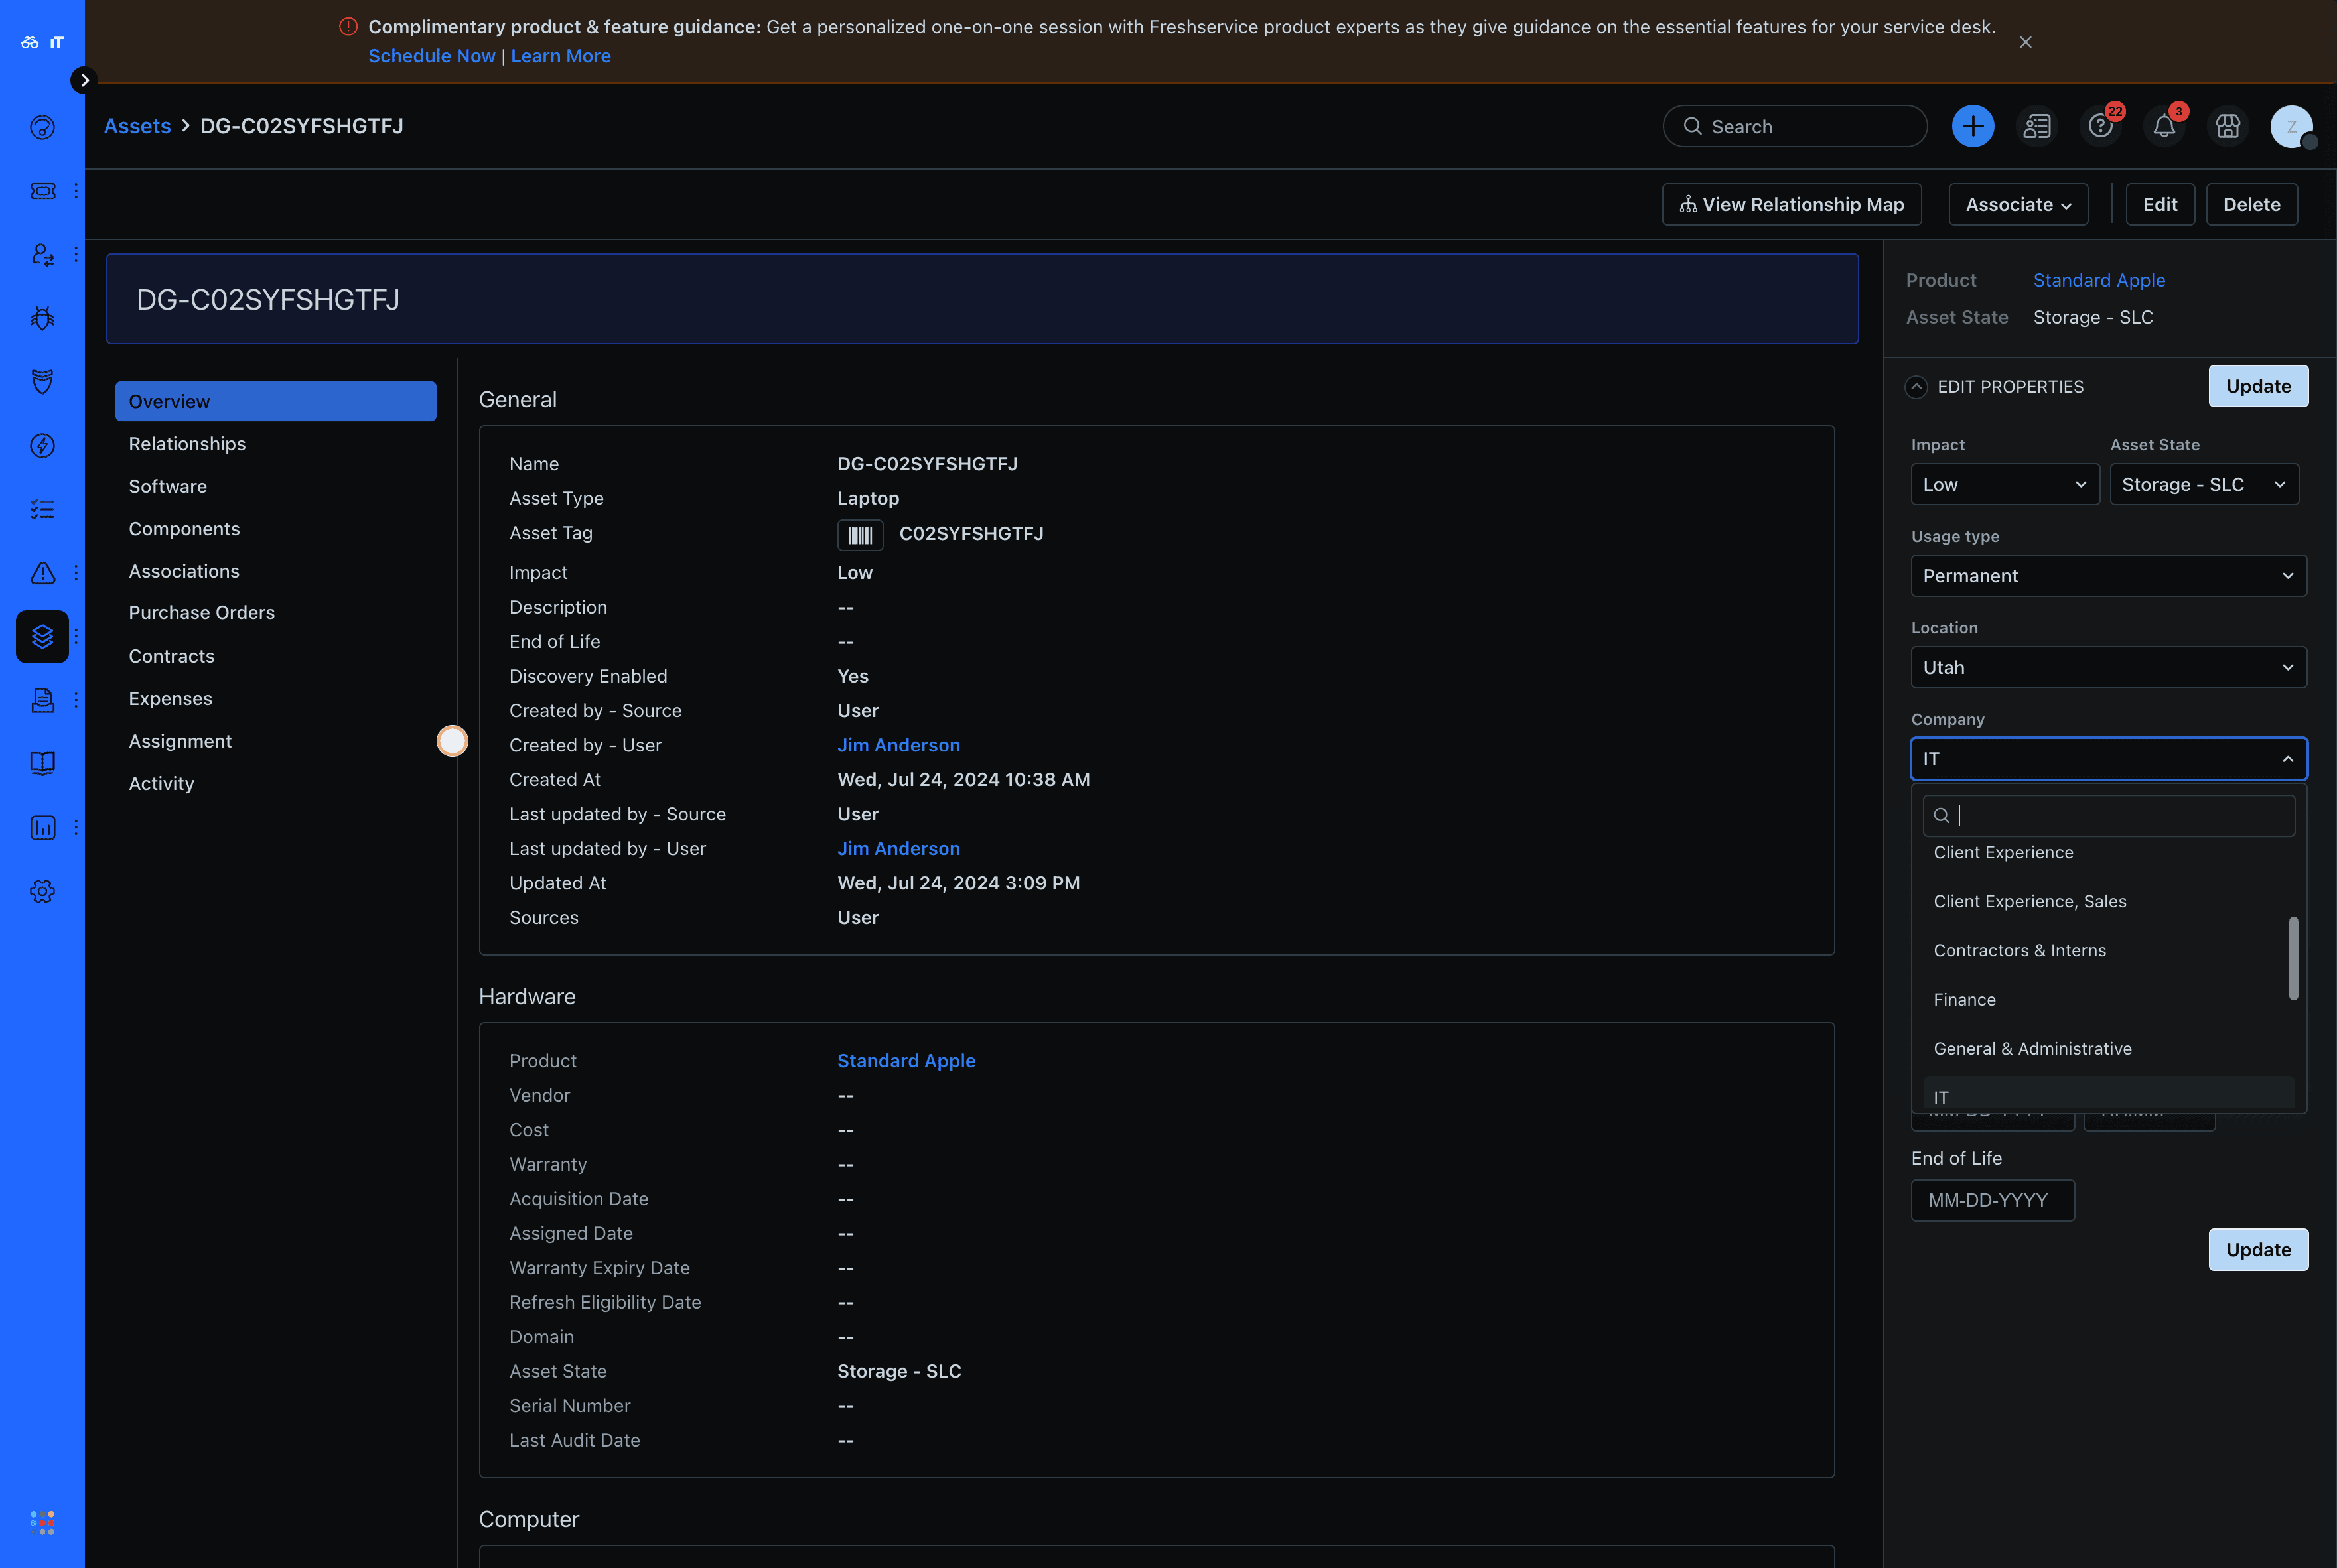Viewport: 2337px width, 1568px height.
Task: Open Tickets sidebar submenu dots
Action: [x=76, y=191]
